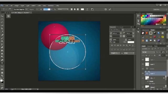Open the File menu
168x94 pixels.
click(x=7, y=6)
